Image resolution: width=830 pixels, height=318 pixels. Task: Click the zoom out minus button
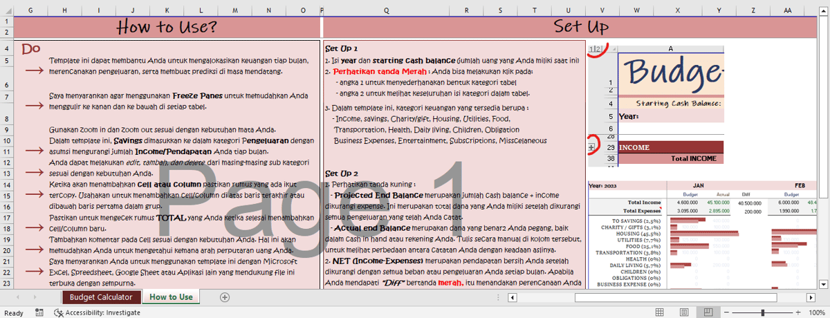pyautogui.click(x=726, y=312)
